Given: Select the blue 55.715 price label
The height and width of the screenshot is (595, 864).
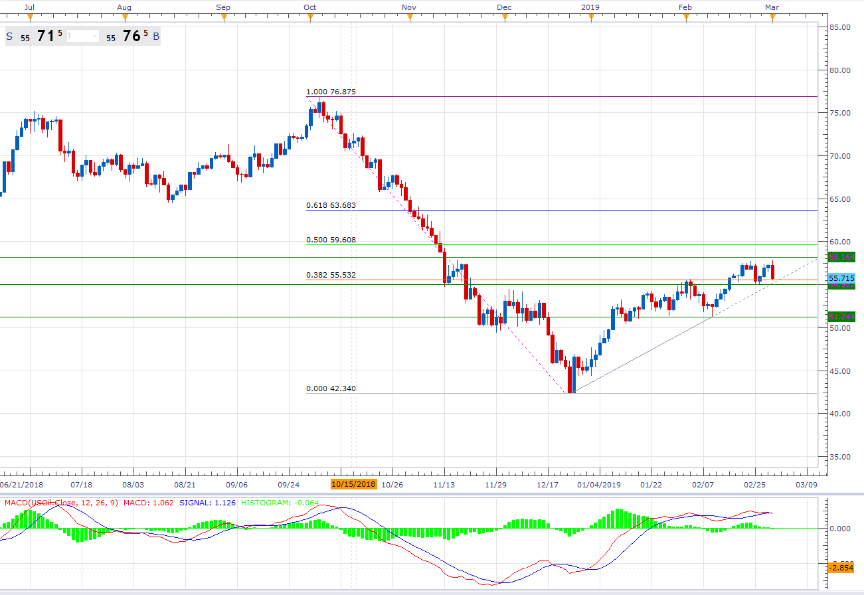Looking at the screenshot, I should coord(841,278).
